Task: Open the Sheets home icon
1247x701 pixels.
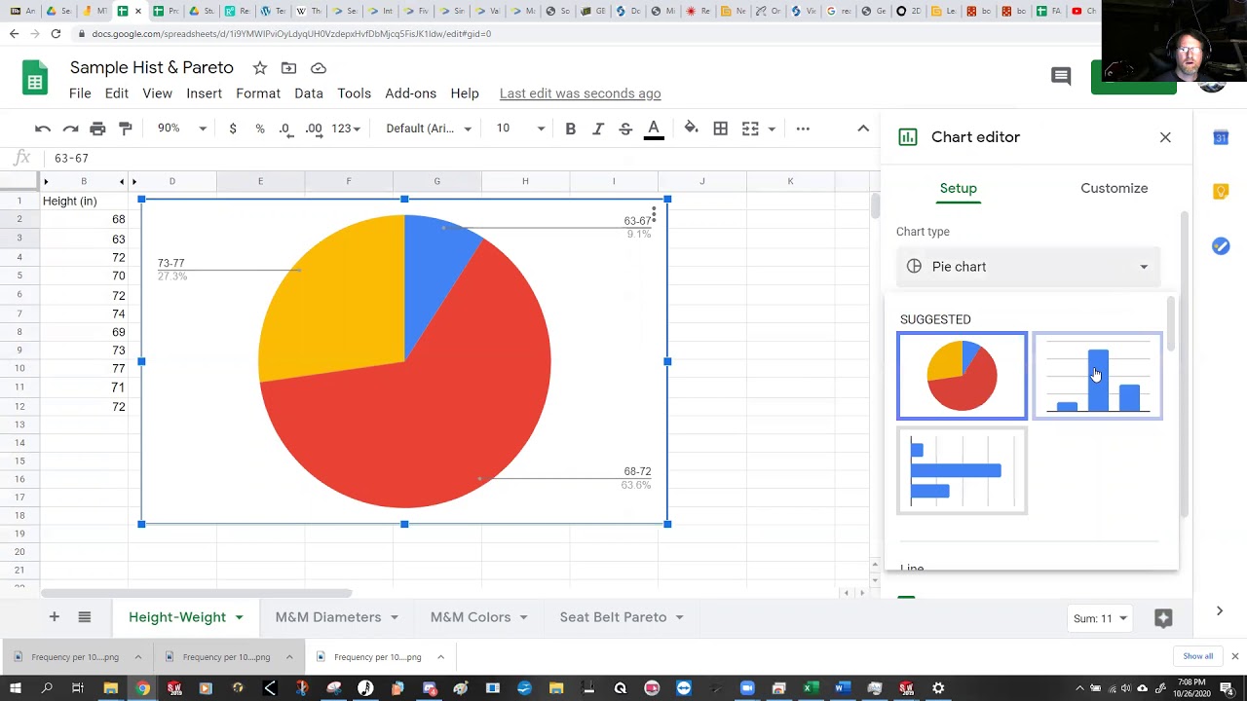Action: 35,80
